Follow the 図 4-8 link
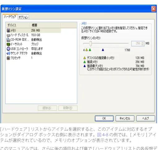Image resolution: width=158 pixels, height=150 pixels. tap(103, 135)
